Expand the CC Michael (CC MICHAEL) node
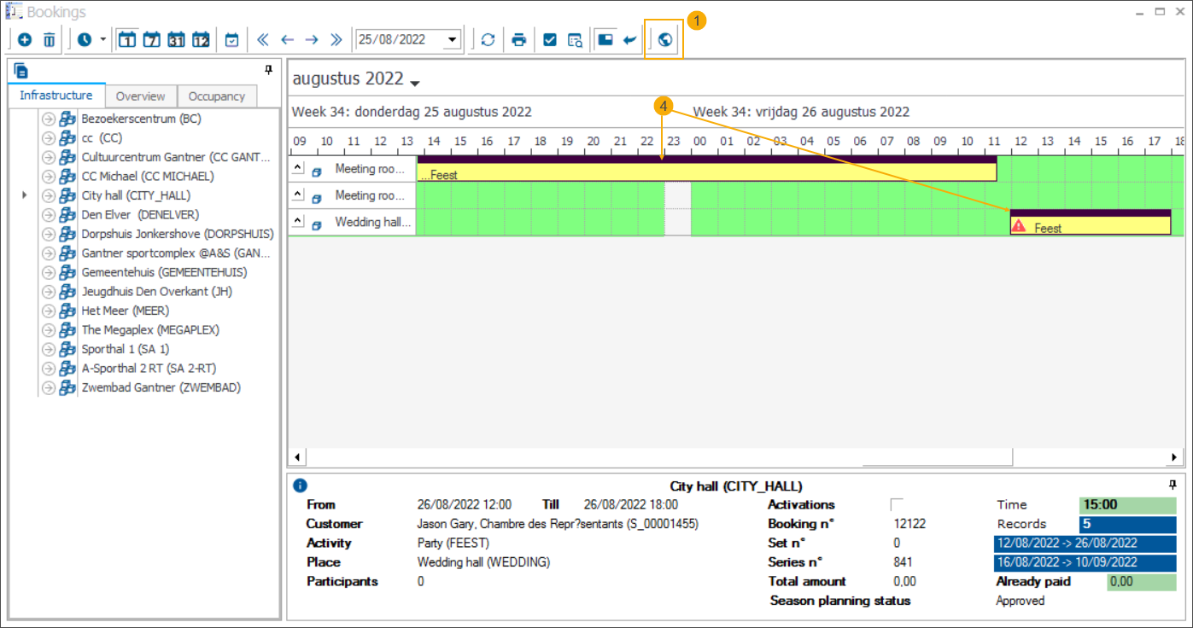The height and width of the screenshot is (628, 1193). (48, 177)
